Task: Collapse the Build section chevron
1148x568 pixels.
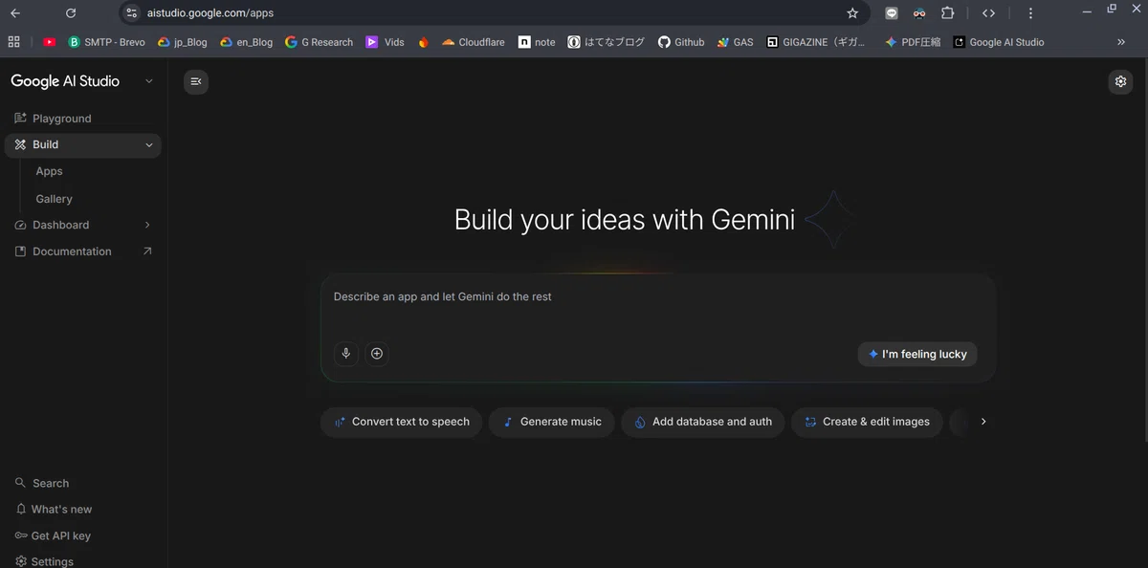Action: pos(148,145)
